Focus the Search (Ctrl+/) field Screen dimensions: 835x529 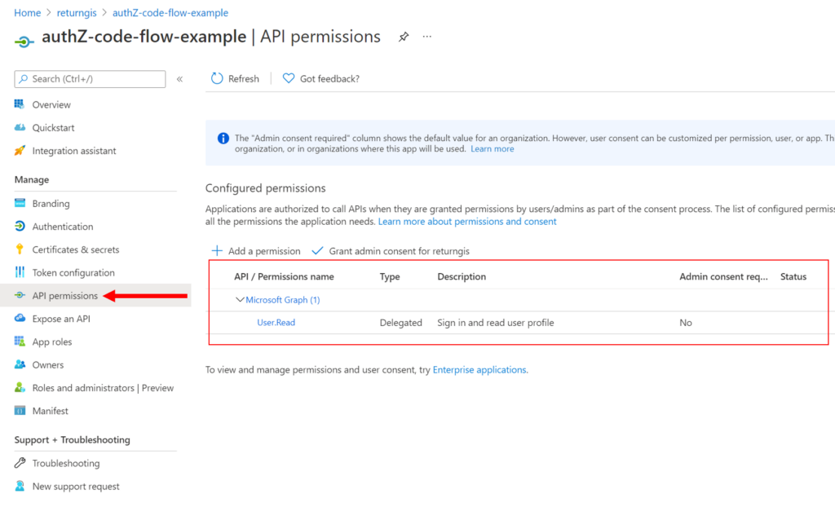pos(90,79)
